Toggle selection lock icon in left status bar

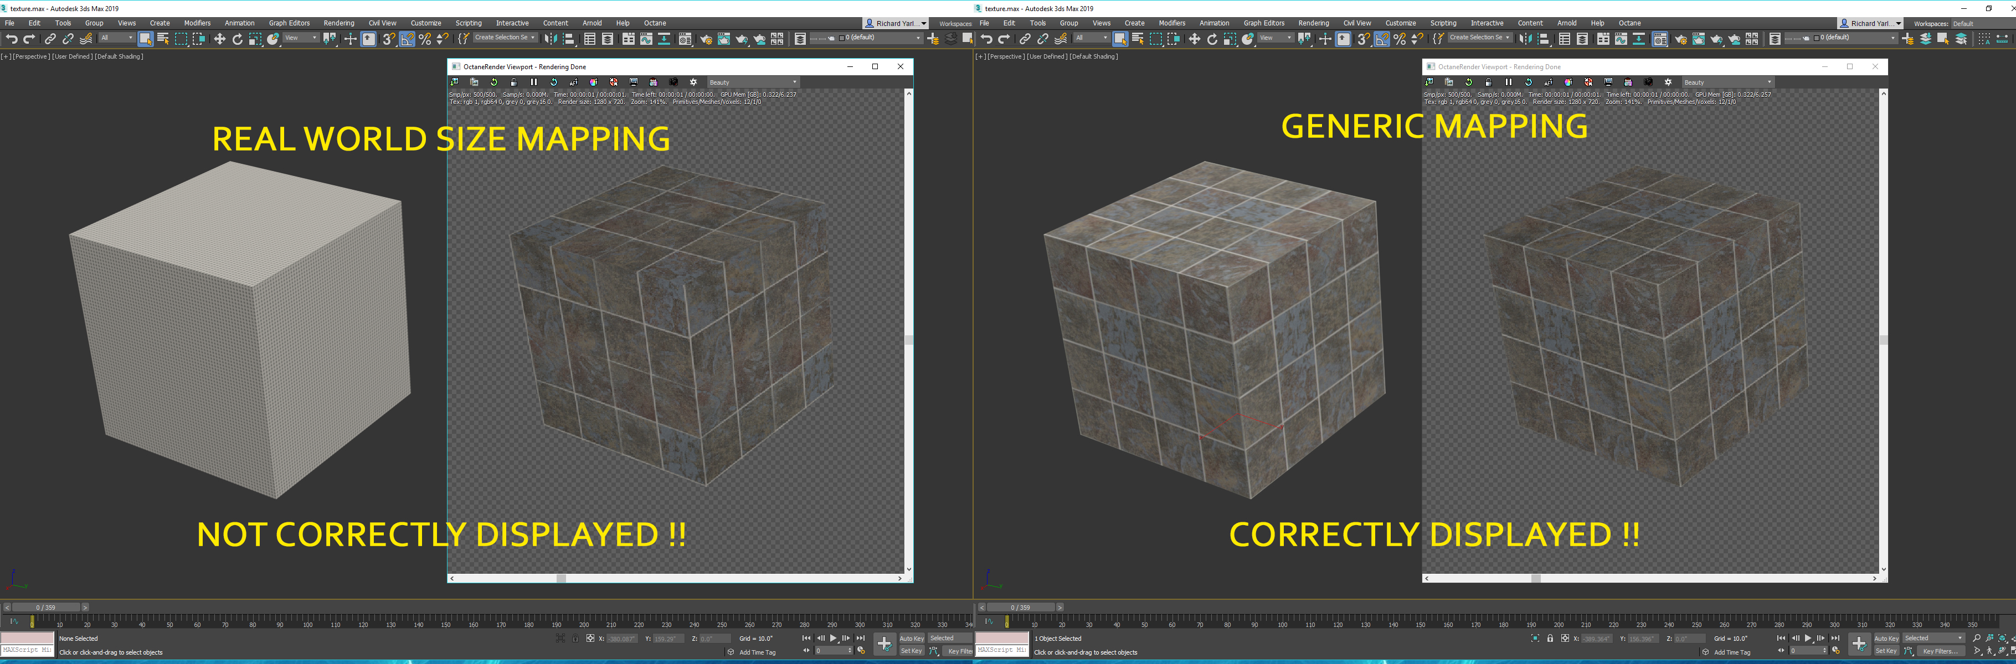tap(575, 639)
